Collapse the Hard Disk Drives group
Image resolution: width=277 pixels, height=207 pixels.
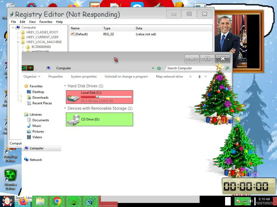pos(65,86)
